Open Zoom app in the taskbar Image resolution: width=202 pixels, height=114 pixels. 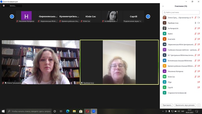[94, 111]
